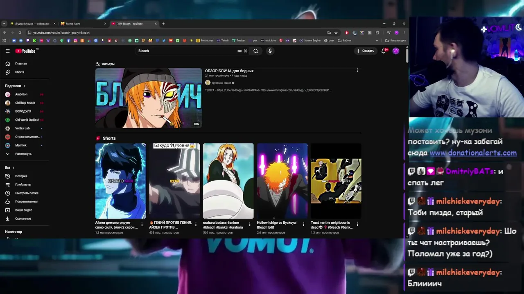
Task: Click the search magnifier button
Action: (255, 51)
